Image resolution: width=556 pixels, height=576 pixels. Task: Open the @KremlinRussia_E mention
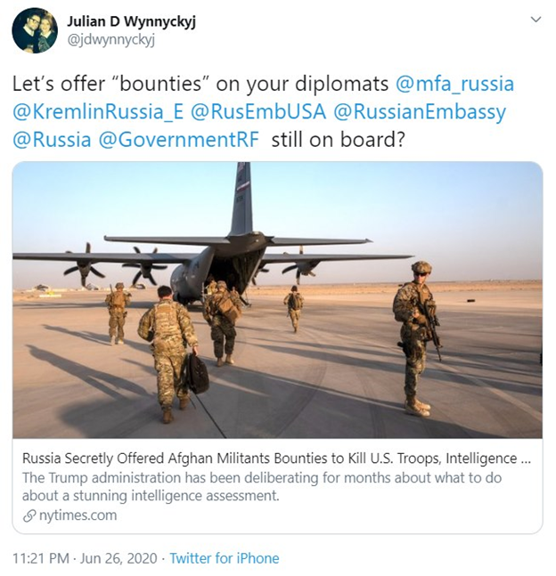98,111
